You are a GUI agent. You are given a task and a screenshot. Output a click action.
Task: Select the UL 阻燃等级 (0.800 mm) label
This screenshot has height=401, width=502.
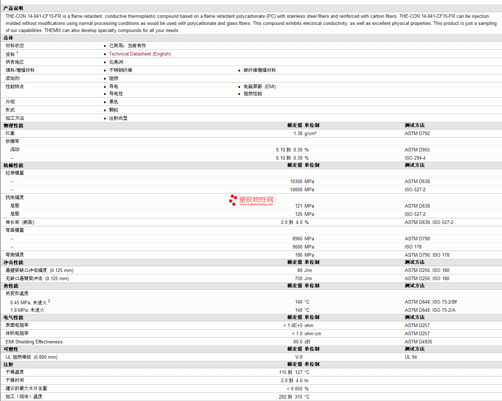32,357
